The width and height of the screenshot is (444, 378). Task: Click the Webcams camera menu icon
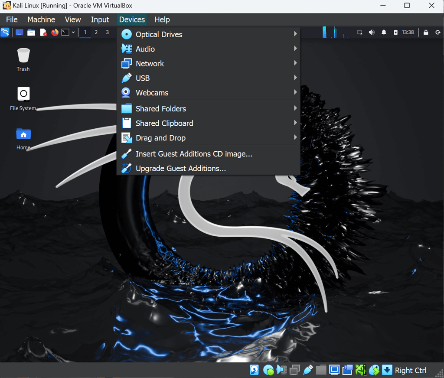coord(126,93)
